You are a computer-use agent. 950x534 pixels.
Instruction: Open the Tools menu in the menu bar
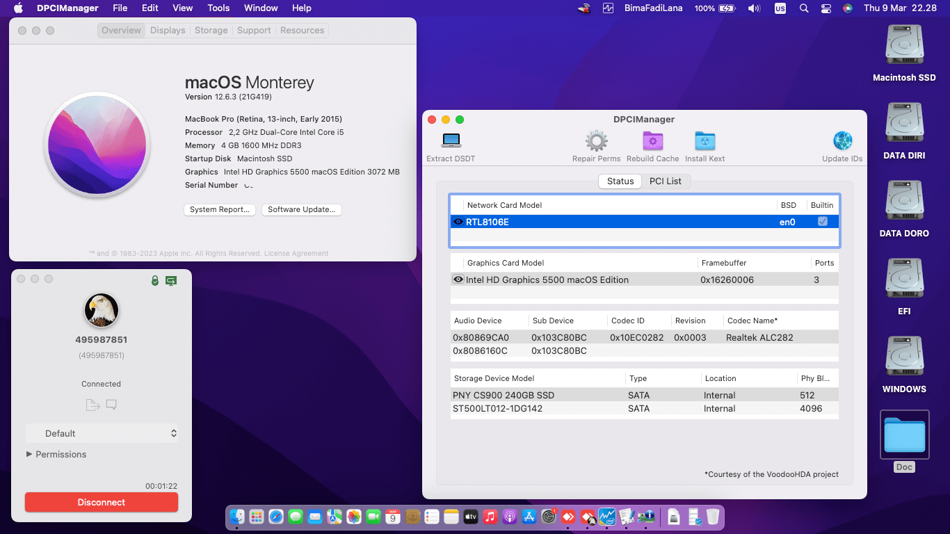pyautogui.click(x=218, y=8)
